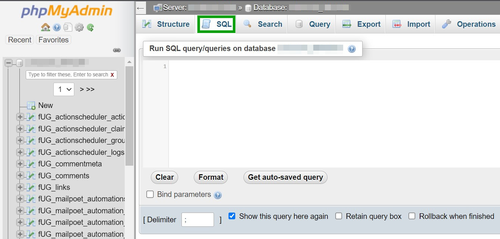
Task: Open the page number dropdown in navigation
Action: coord(64,89)
